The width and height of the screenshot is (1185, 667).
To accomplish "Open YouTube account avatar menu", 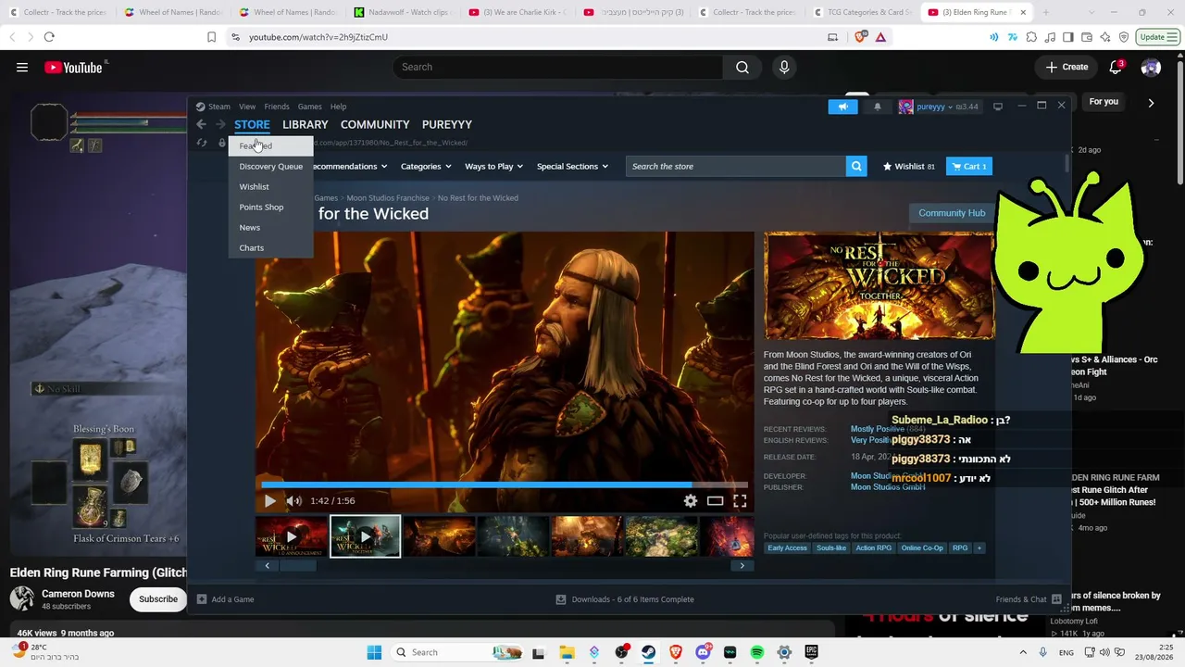I will (1151, 67).
